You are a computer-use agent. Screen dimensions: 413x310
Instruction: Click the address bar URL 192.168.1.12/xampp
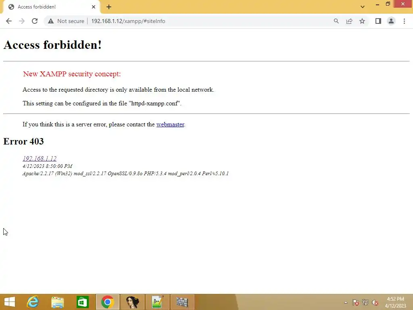(128, 21)
